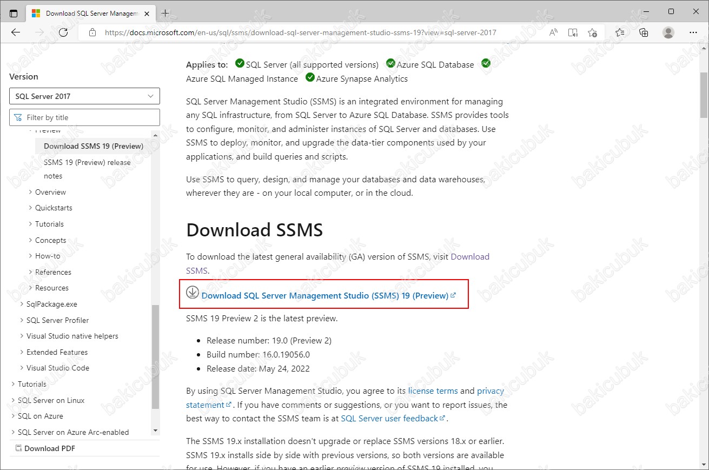
Task: Click sidebar scrollbar down arrow
Action: tap(156, 431)
